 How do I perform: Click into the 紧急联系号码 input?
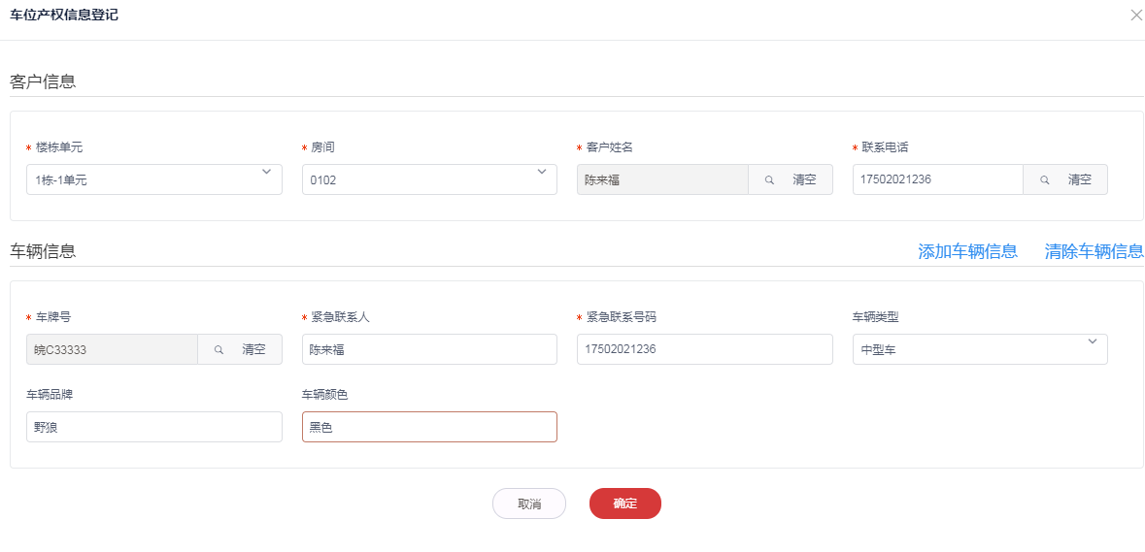(x=704, y=349)
